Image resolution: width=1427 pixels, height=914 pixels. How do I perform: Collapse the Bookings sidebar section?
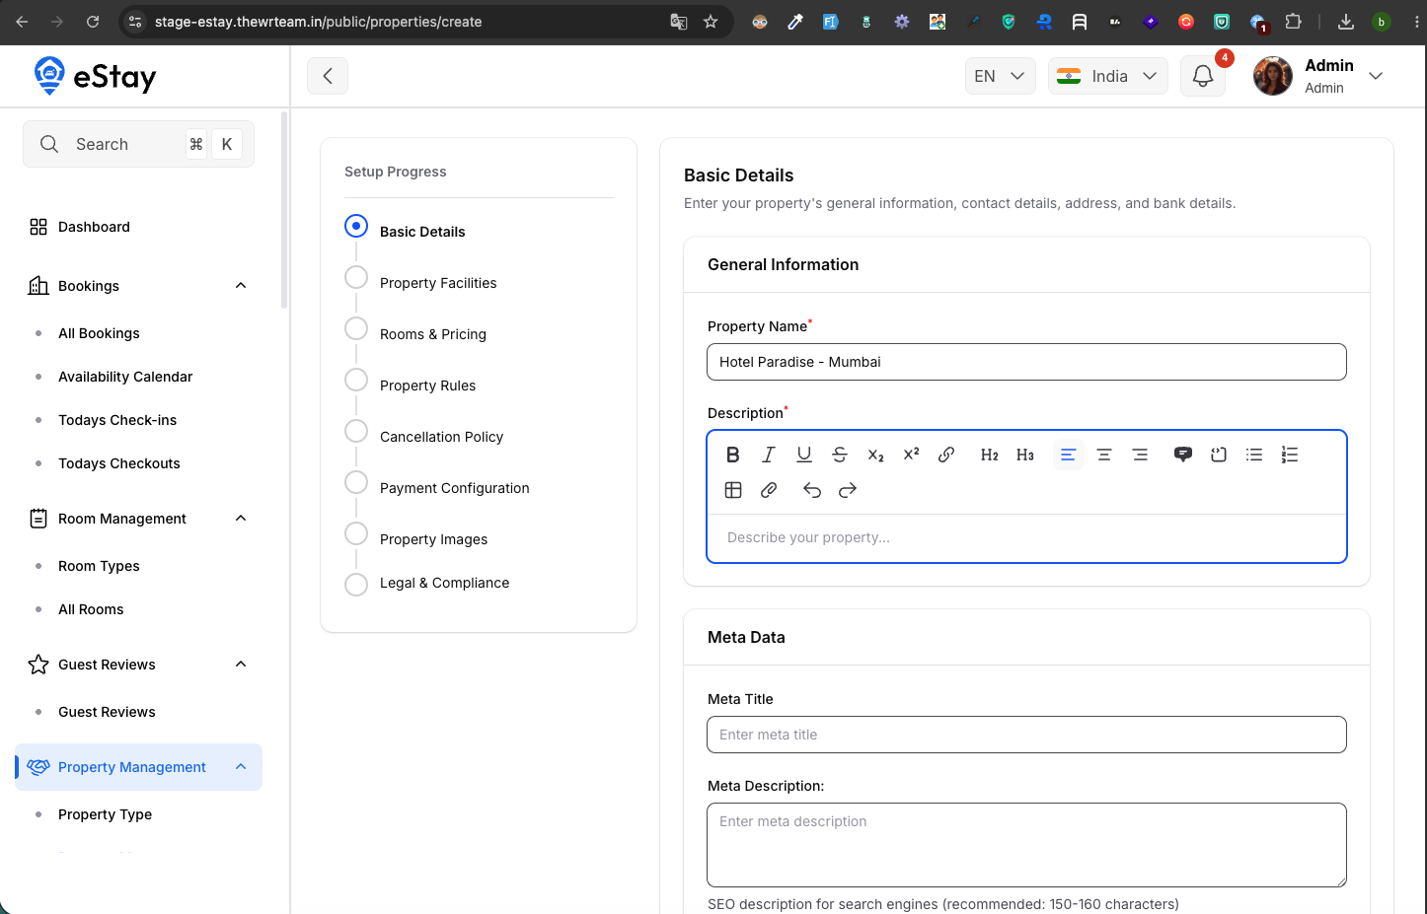pyautogui.click(x=241, y=286)
